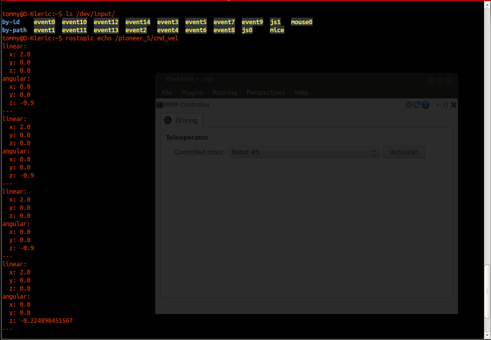
Task: Close the MRM Controller plugin panel
Action: click(x=453, y=105)
